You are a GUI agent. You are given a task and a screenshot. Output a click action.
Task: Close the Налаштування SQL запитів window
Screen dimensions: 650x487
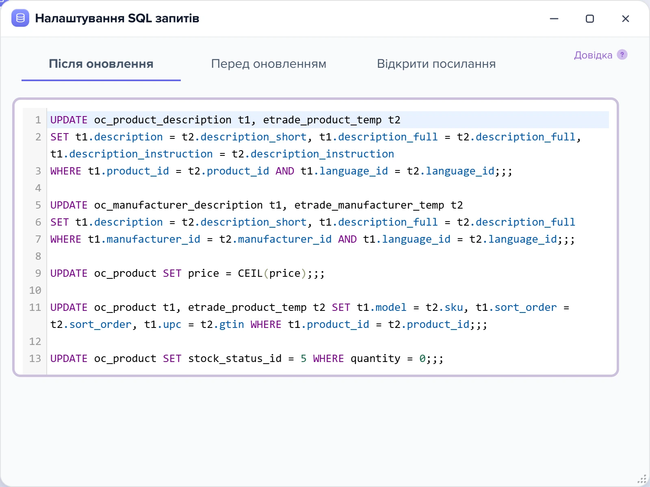click(x=626, y=19)
